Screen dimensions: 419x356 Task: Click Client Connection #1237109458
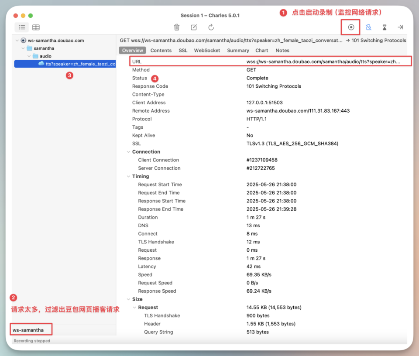point(262,160)
